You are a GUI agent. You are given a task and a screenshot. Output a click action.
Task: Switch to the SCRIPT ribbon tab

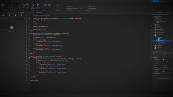point(52,1)
